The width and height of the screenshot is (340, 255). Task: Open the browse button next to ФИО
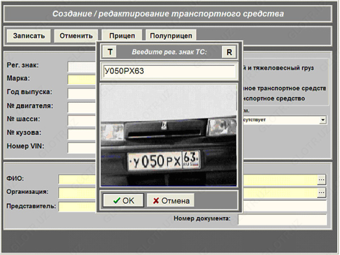(322, 179)
